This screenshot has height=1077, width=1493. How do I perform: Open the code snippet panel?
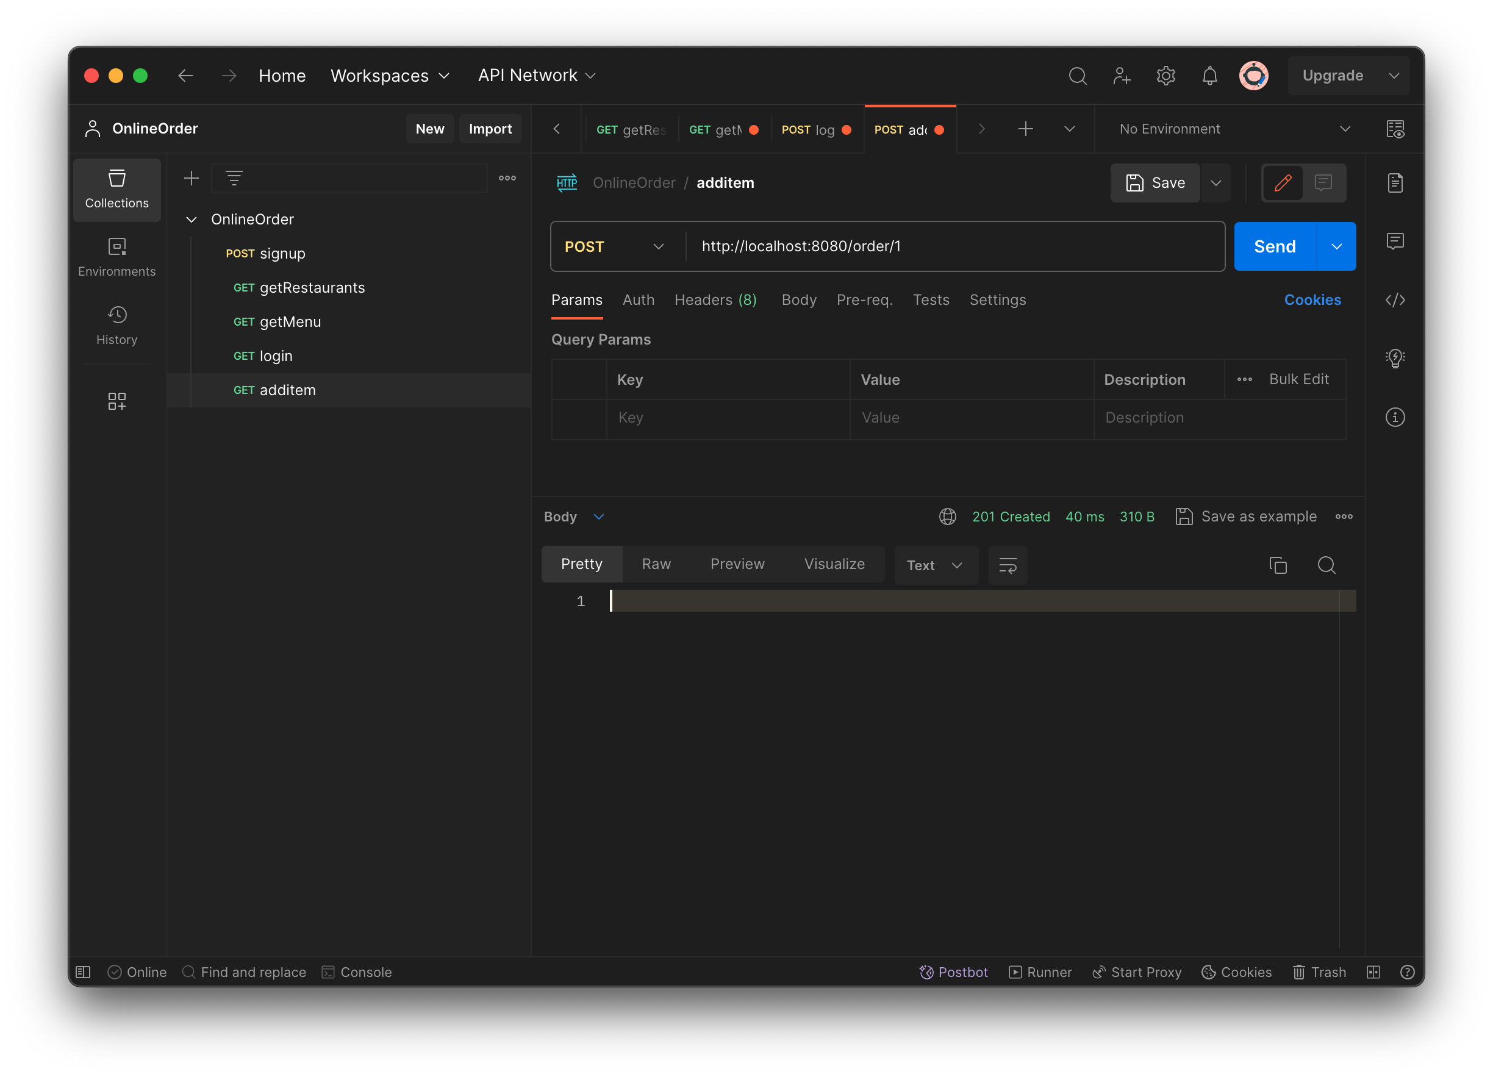pos(1395,300)
